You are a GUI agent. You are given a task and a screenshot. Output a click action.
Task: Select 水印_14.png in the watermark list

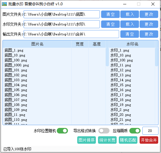click(132, 80)
